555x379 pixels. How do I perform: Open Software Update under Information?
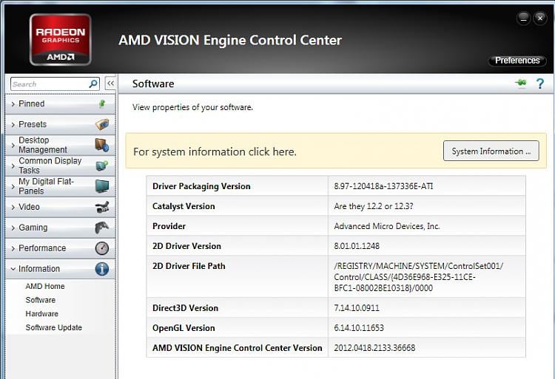coord(53,327)
